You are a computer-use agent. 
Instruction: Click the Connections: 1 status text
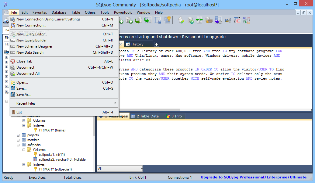(x=180, y=177)
